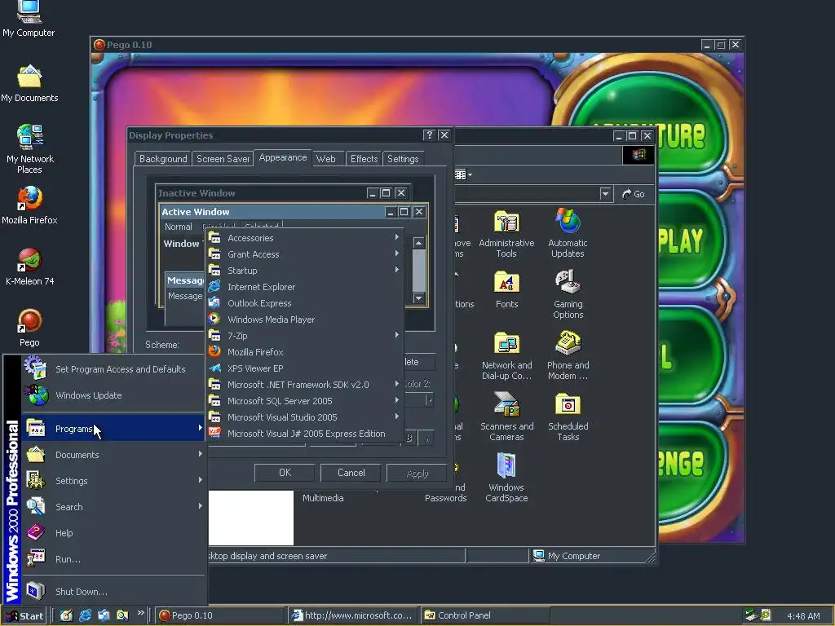Screen dimensions: 835x626
Task: Switch to Settings tab in Display Properties
Action: 403,159
